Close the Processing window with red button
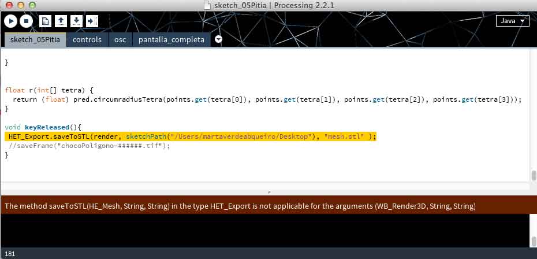Viewport: 537px width, 259px height. point(9,5)
